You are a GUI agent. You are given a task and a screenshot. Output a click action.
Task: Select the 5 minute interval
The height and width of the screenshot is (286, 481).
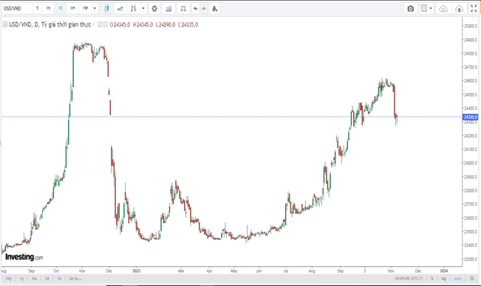(x=38, y=8)
